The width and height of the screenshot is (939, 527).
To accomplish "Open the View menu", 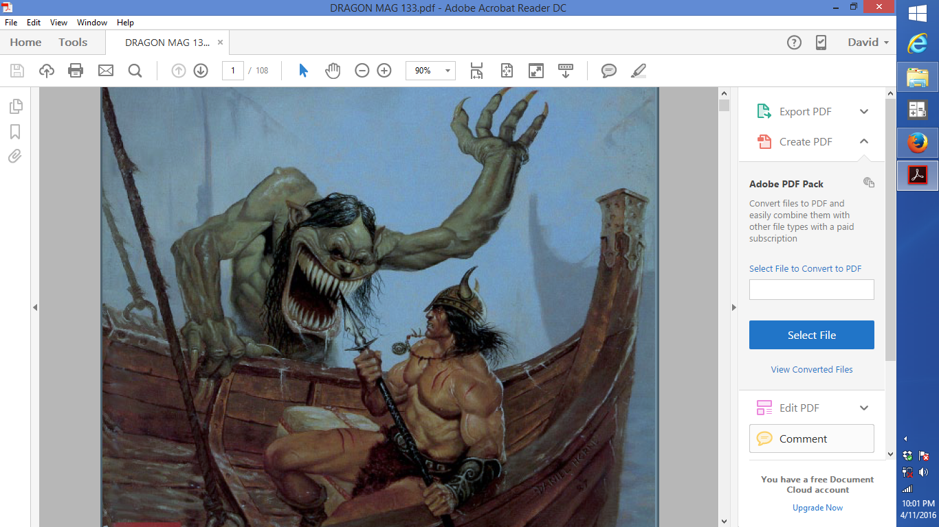I will pyautogui.click(x=58, y=23).
